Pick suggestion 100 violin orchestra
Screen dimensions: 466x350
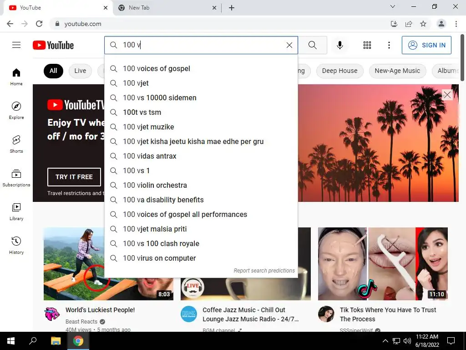[201, 185]
